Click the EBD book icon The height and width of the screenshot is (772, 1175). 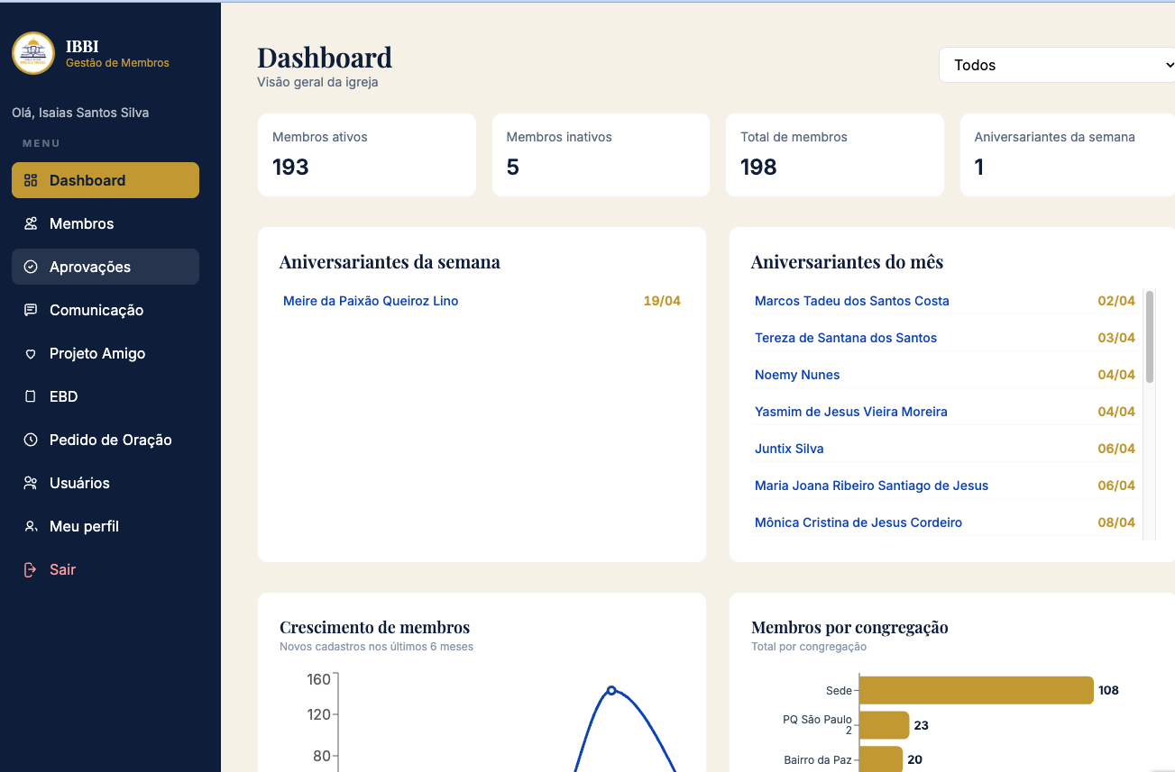31,396
